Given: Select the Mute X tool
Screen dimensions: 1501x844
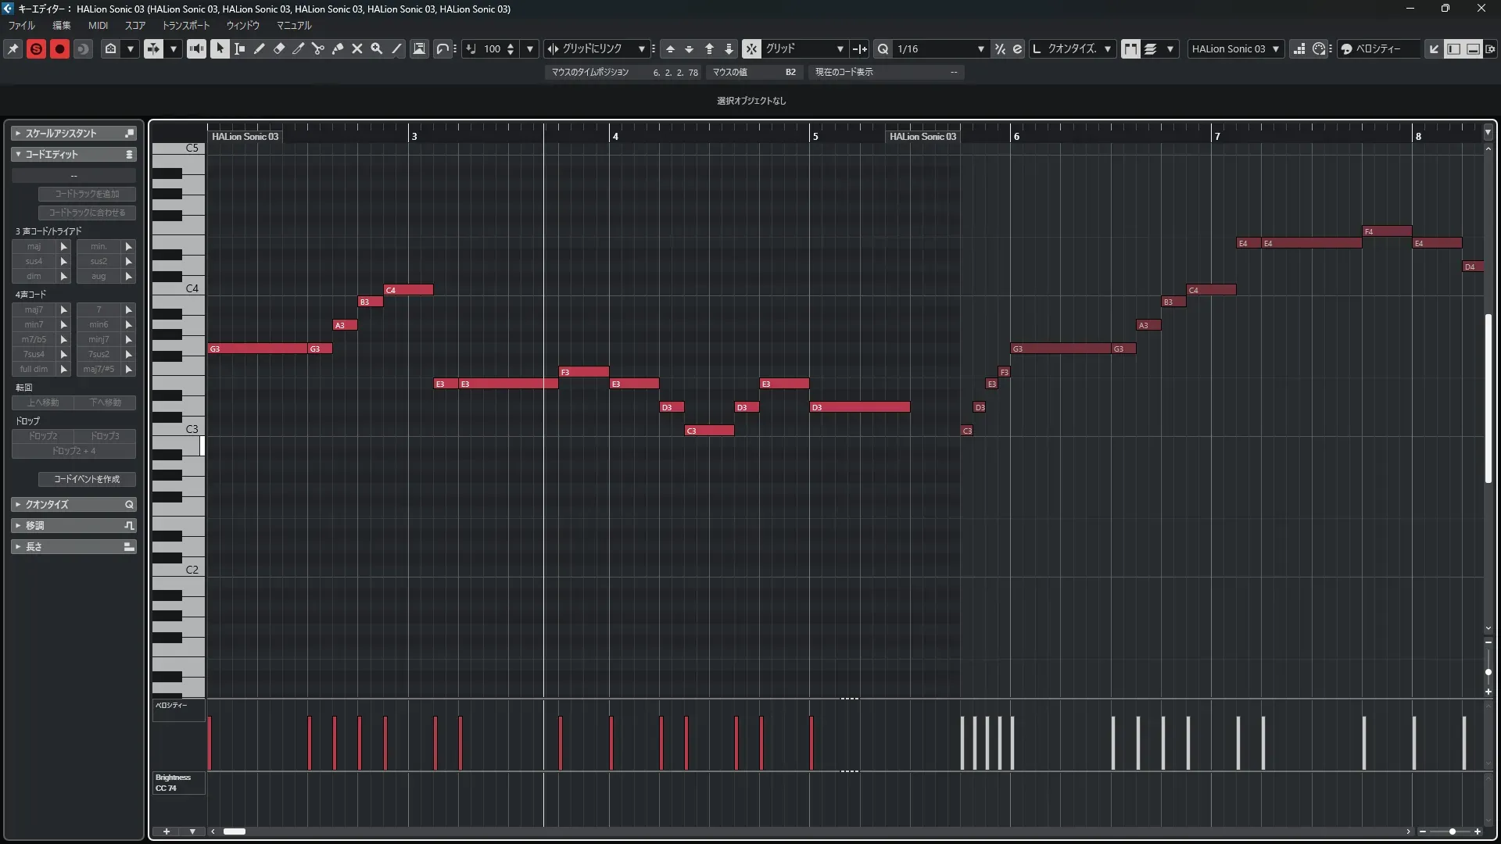Looking at the screenshot, I should (x=357, y=48).
